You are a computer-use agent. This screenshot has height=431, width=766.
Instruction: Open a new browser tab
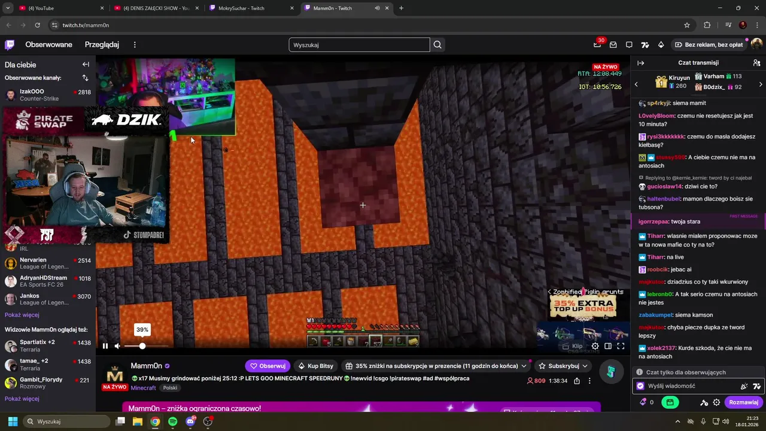click(x=401, y=8)
